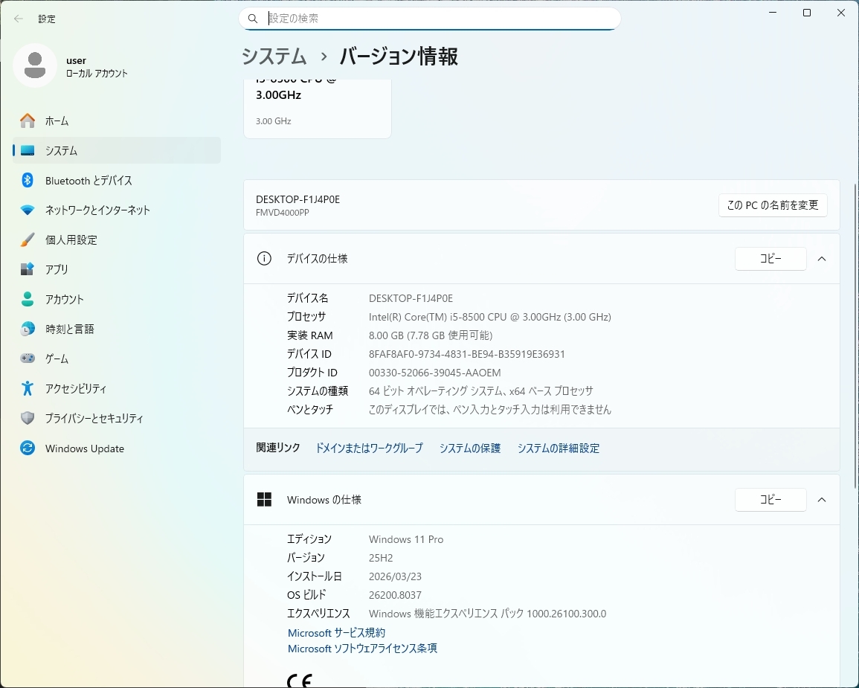Click the このPCの名前を変更 button
Screen dimensions: 859x688
coord(772,205)
